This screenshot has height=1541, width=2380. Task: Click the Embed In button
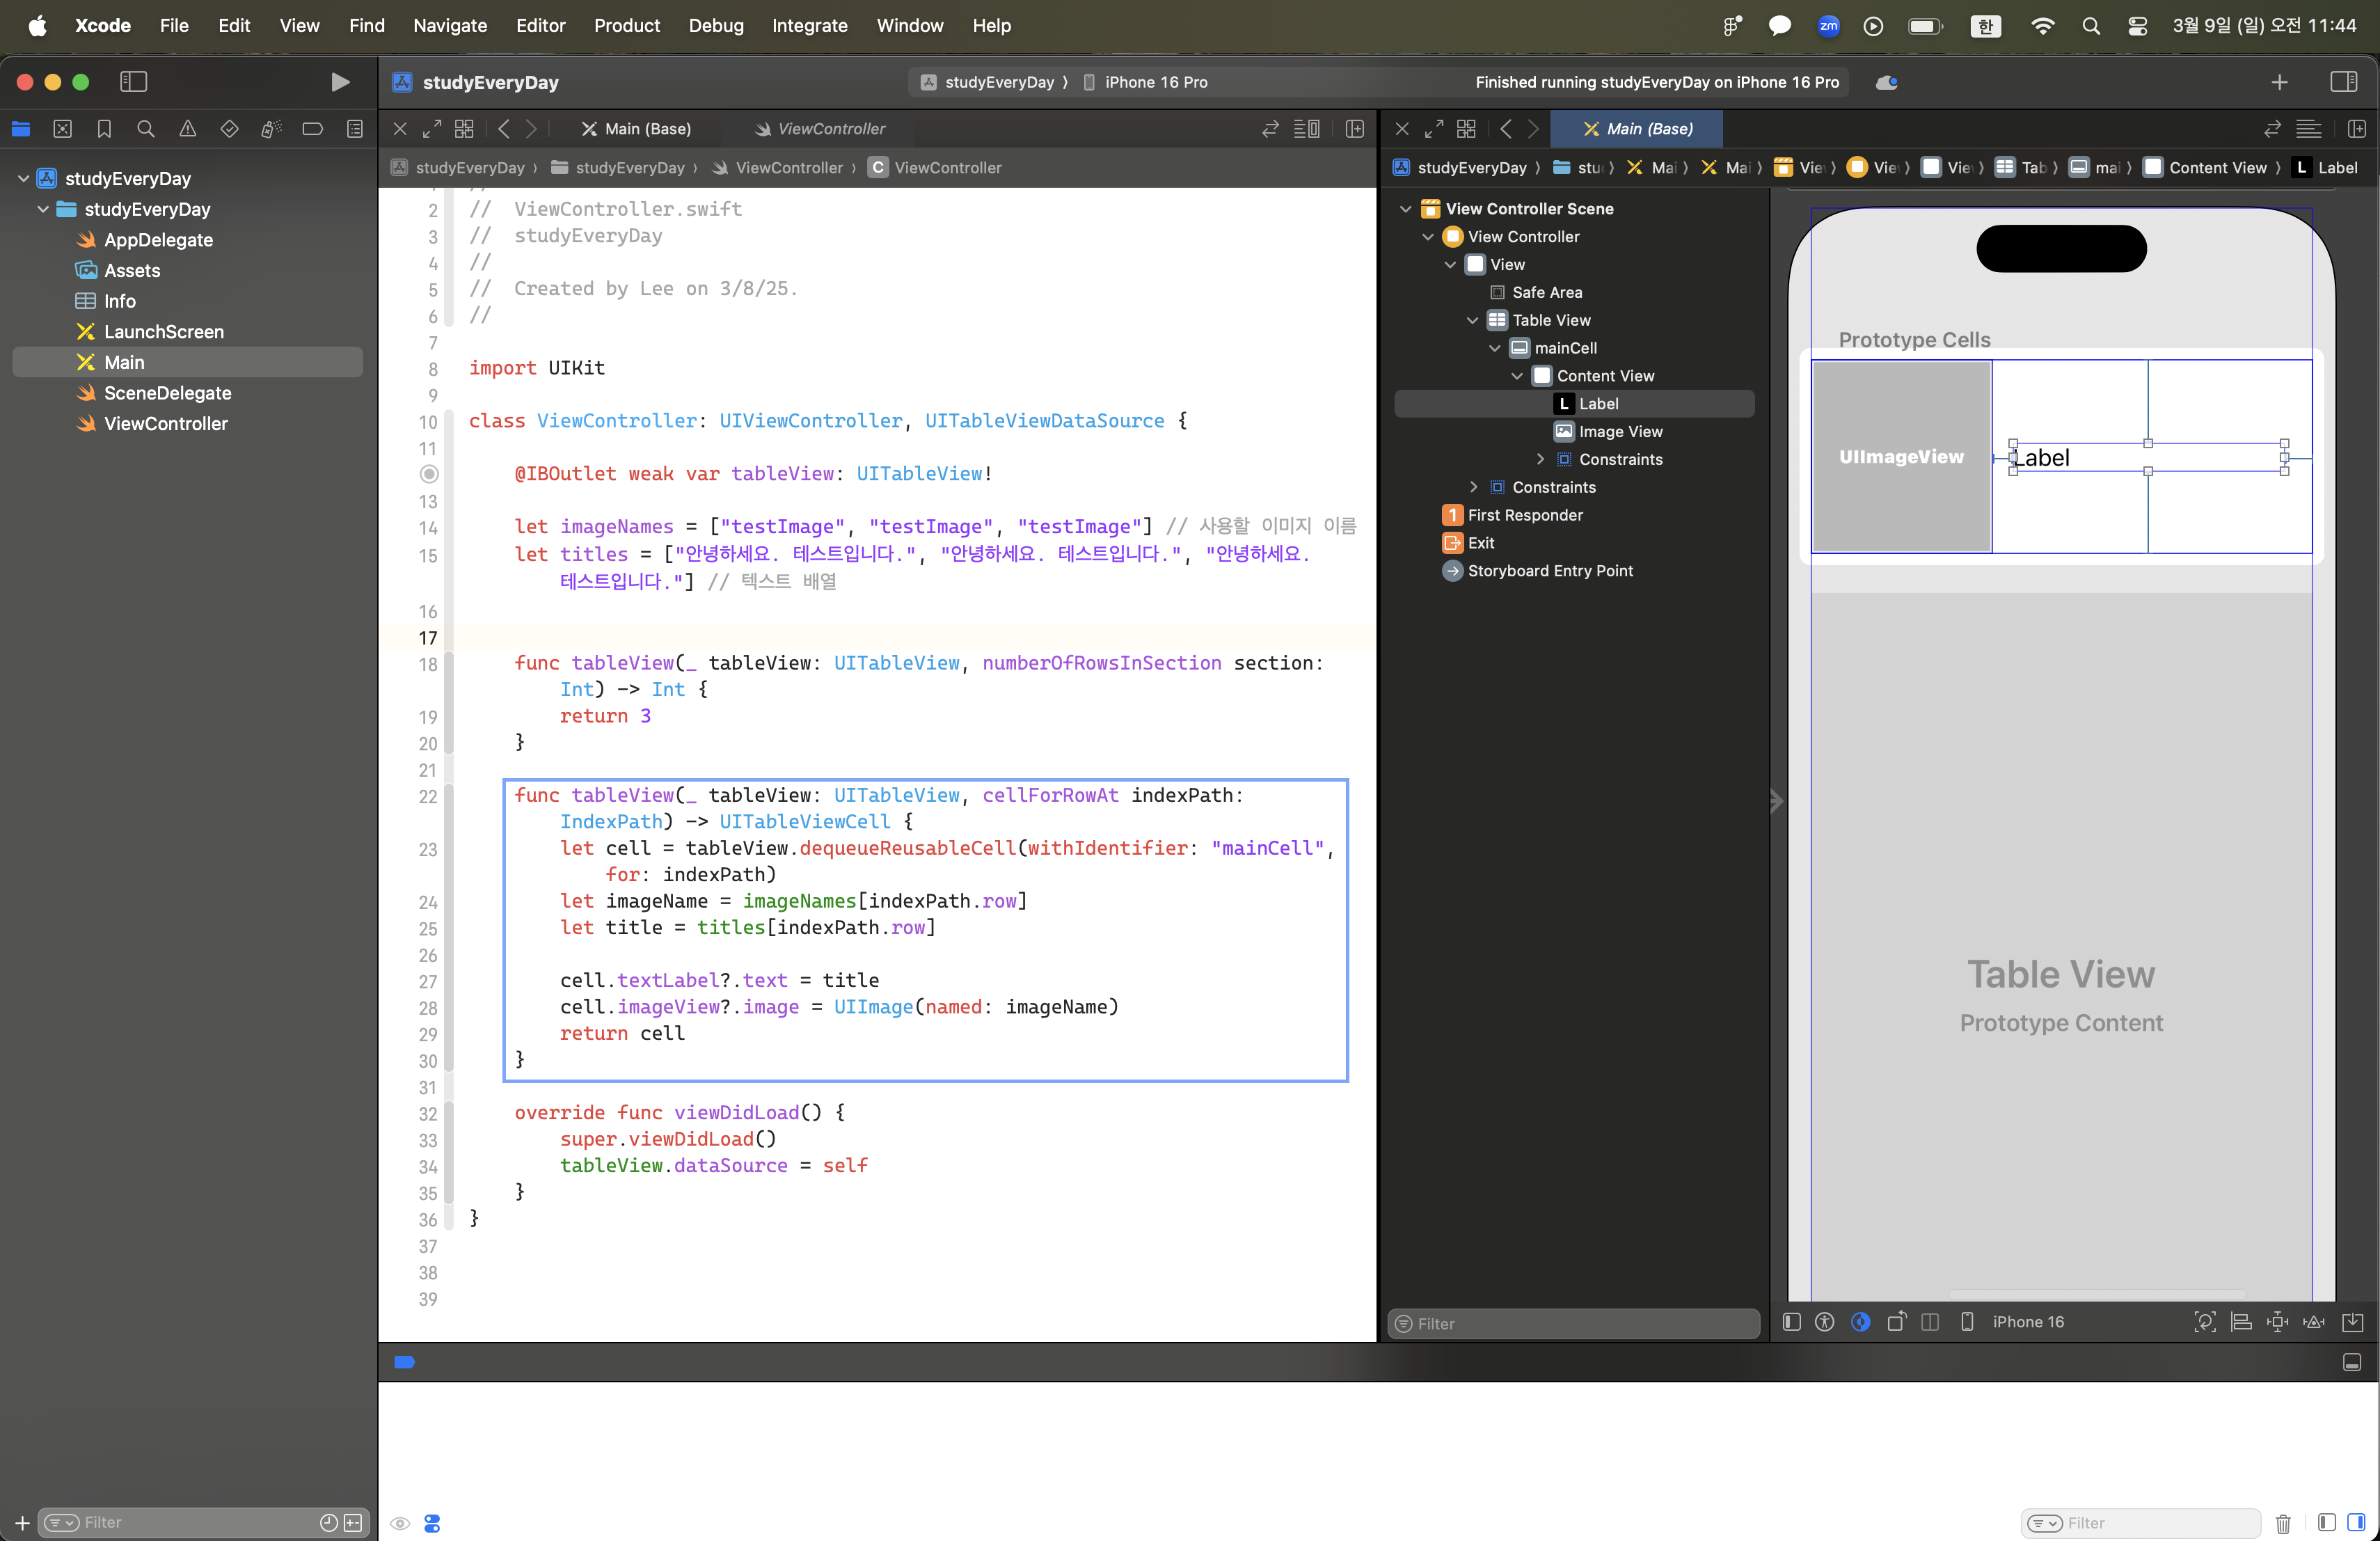coord(2352,1322)
